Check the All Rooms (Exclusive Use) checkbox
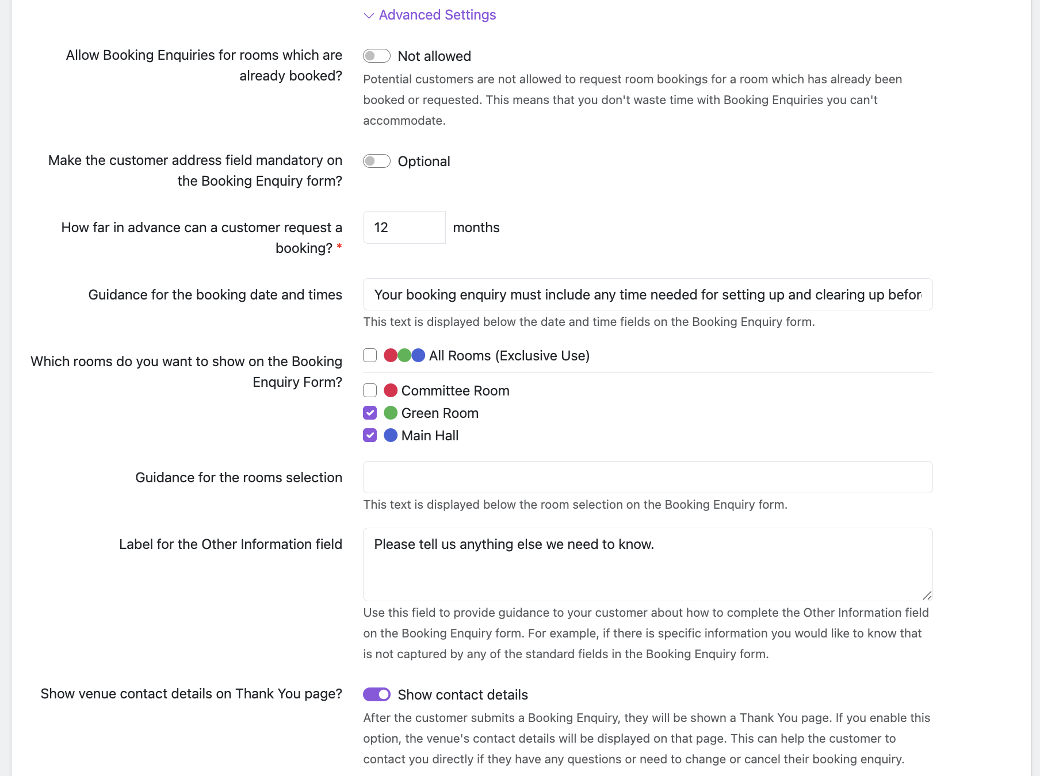Screen dimensions: 1040x776 tap(370, 355)
